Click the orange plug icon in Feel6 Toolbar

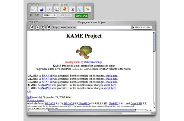click(87, 9)
